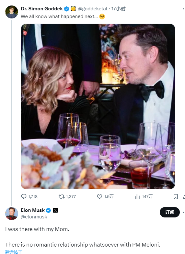Open more options beside 订阅 button
Screen dimensions: 185x254
pyautogui.click(x=184, y=212)
